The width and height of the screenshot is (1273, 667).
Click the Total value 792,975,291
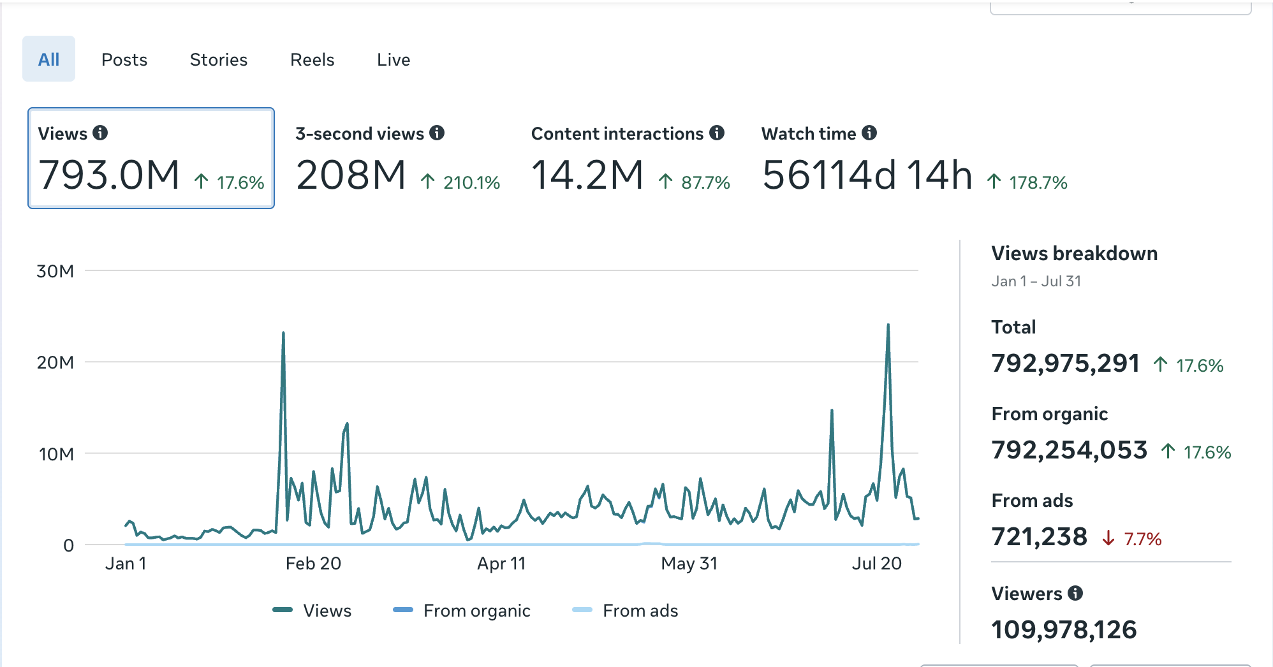(x=1065, y=363)
